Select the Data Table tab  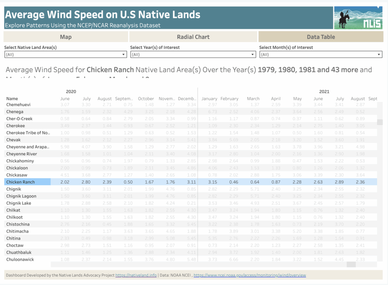pos(321,37)
